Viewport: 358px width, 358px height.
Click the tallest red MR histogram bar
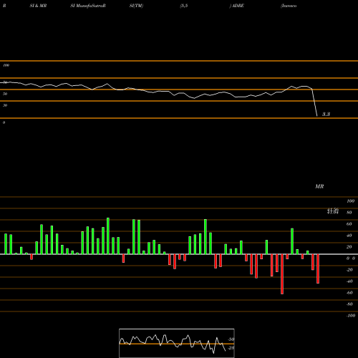click(x=282, y=274)
